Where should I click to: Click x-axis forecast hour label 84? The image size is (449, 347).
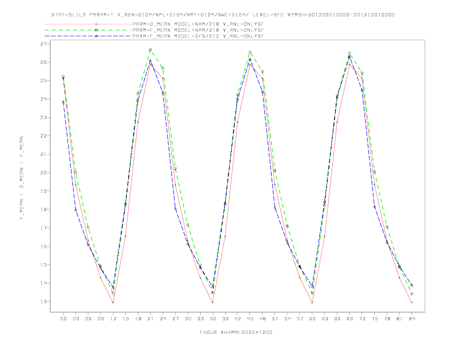412,319
